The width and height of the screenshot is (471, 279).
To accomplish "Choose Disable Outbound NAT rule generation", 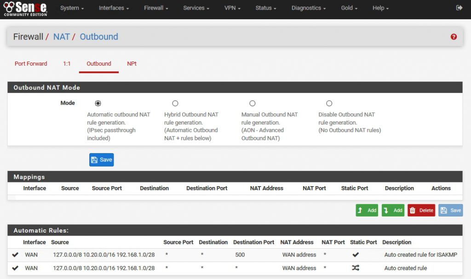I will (x=329, y=103).
